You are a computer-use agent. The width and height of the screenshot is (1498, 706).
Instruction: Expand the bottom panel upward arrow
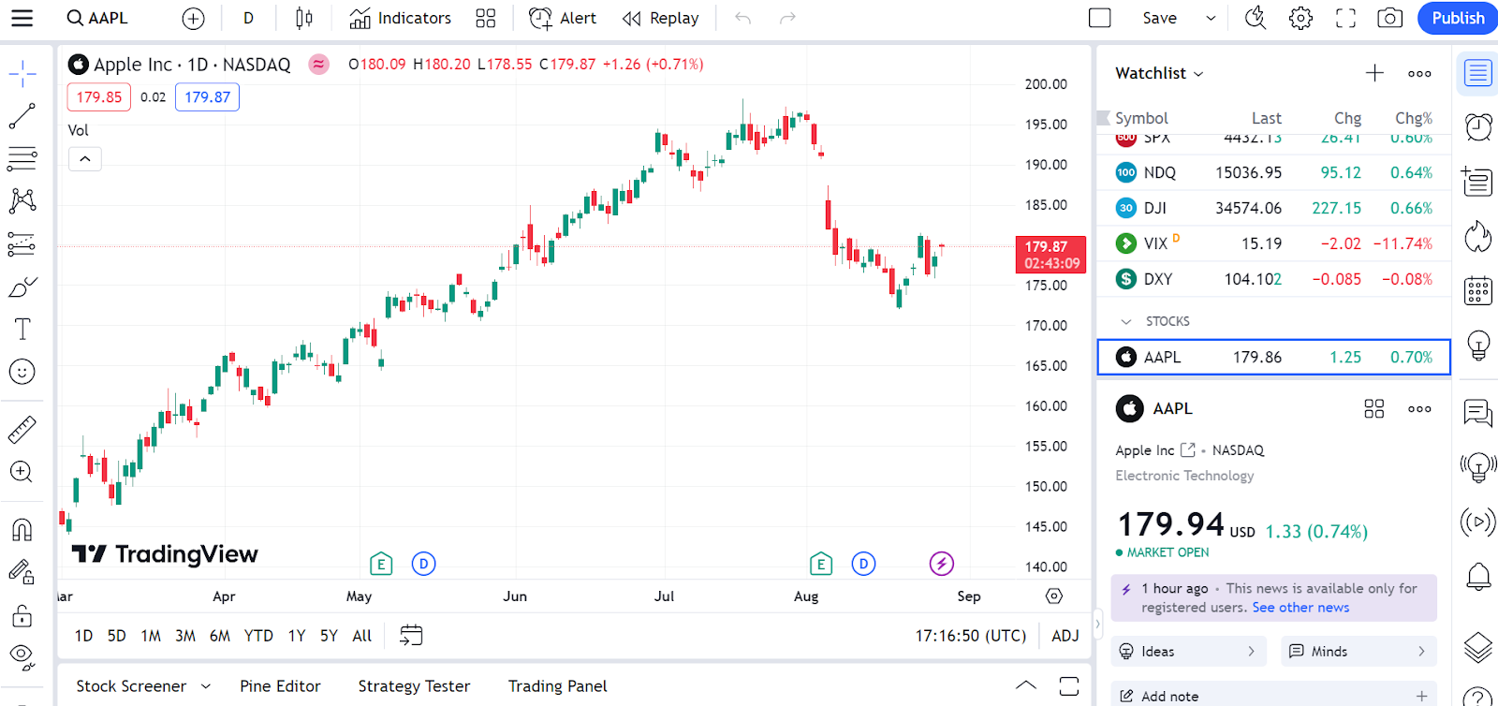click(x=1026, y=685)
